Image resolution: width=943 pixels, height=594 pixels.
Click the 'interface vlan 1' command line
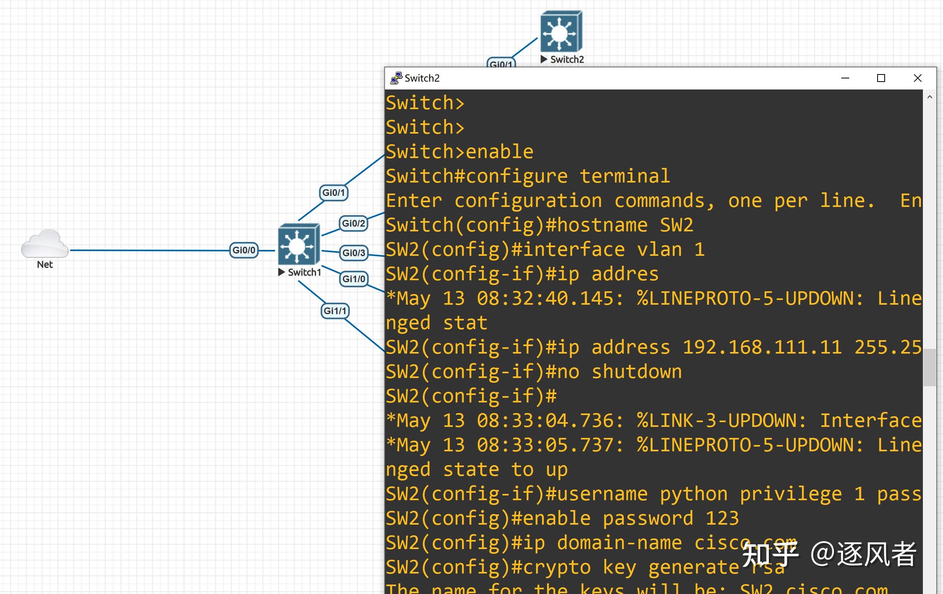(545, 250)
